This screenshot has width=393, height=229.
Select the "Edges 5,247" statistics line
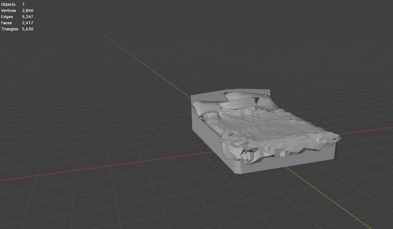tap(17, 17)
